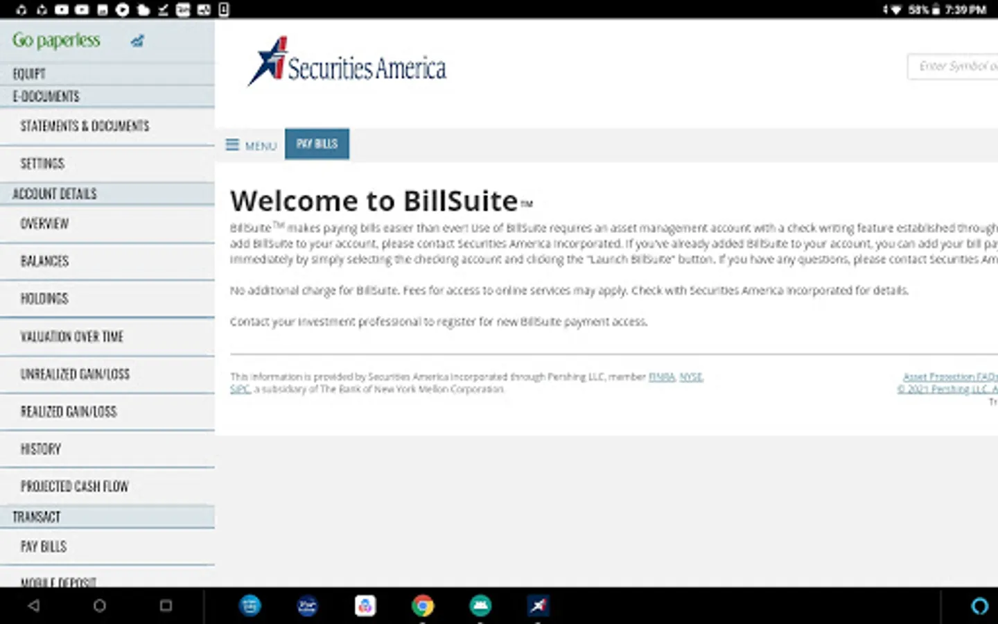This screenshot has width=998, height=624.
Task: Collapse the TRANSACT section header
Action: click(107, 517)
